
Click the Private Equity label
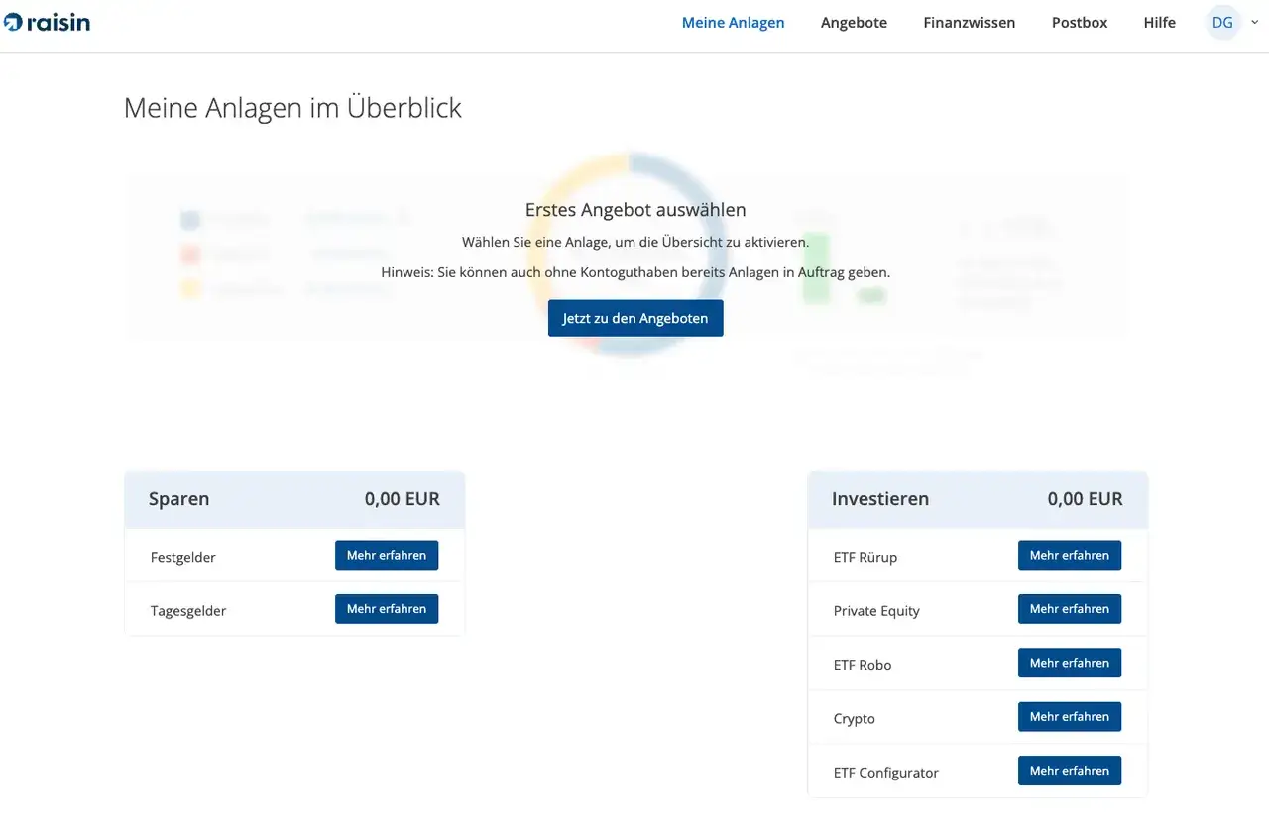(x=876, y=611)
